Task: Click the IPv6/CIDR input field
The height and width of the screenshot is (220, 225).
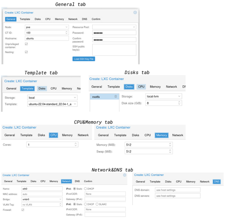Action: [x=105, y=209]
